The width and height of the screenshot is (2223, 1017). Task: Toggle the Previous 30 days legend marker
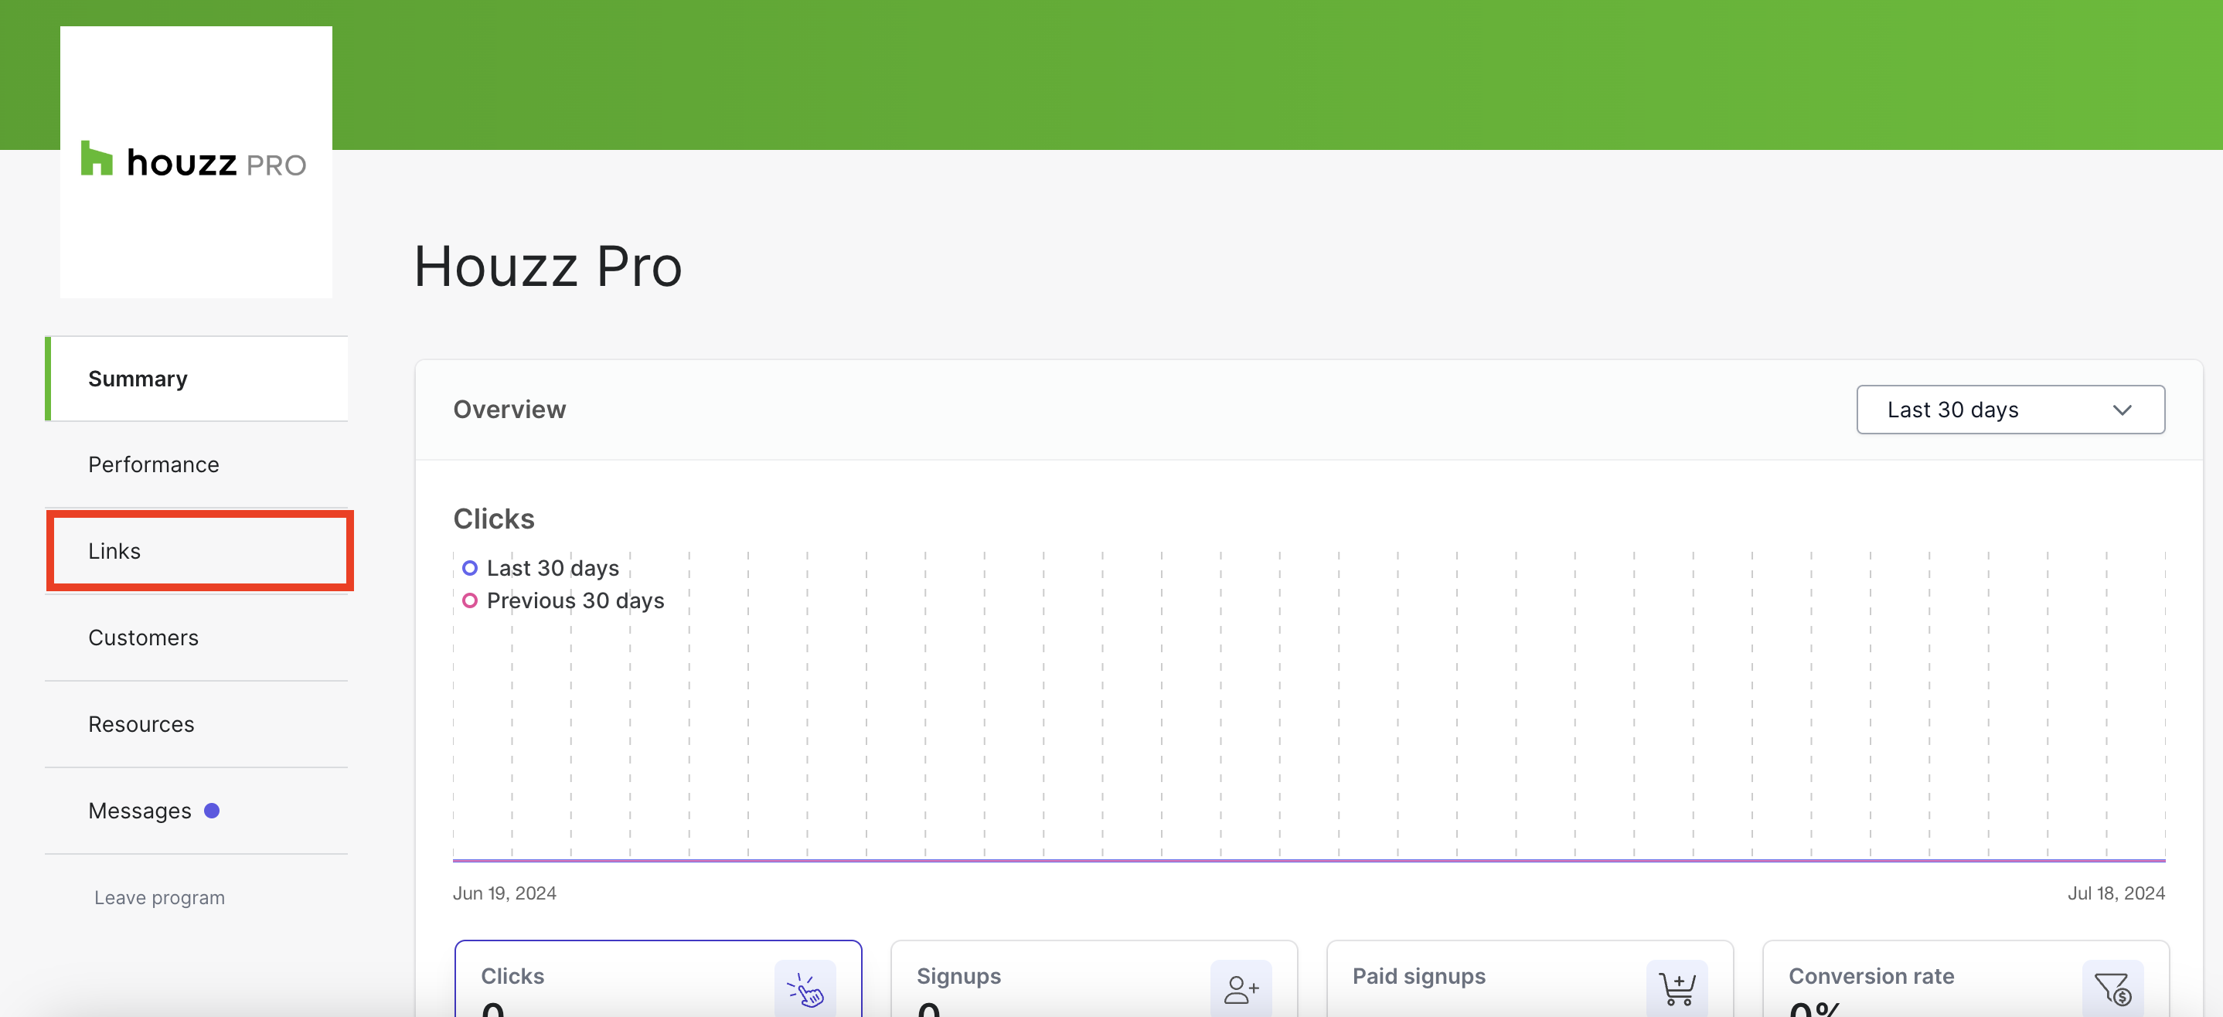click(469, 600)
